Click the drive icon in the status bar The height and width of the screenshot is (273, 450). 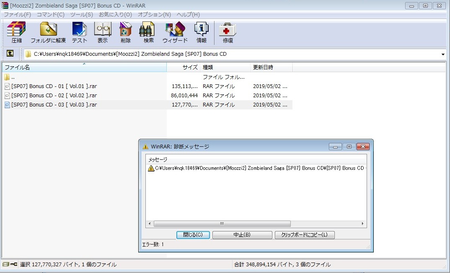pyautogui.click(x=5, y=264)
